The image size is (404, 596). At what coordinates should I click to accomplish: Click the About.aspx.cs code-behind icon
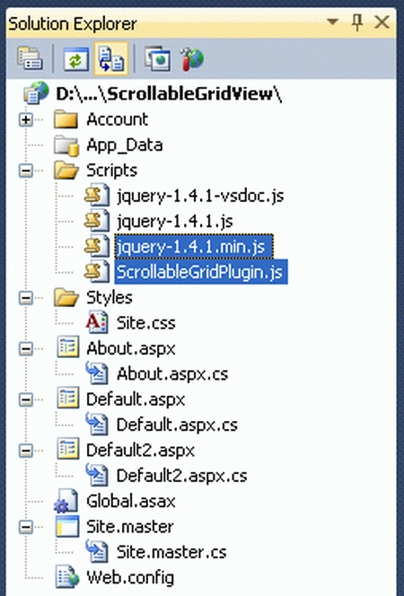point(97,374)
